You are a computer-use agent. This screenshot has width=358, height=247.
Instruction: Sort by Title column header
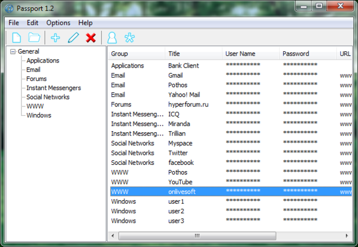point(194,53)
